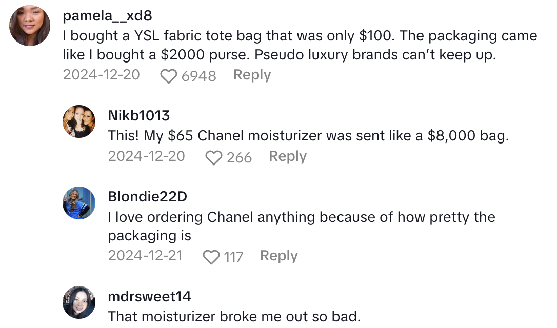Viewport: 557px width, 328px height.
Task: Click the "That moisturizer broke me out" comment
Action: point(234,316)
